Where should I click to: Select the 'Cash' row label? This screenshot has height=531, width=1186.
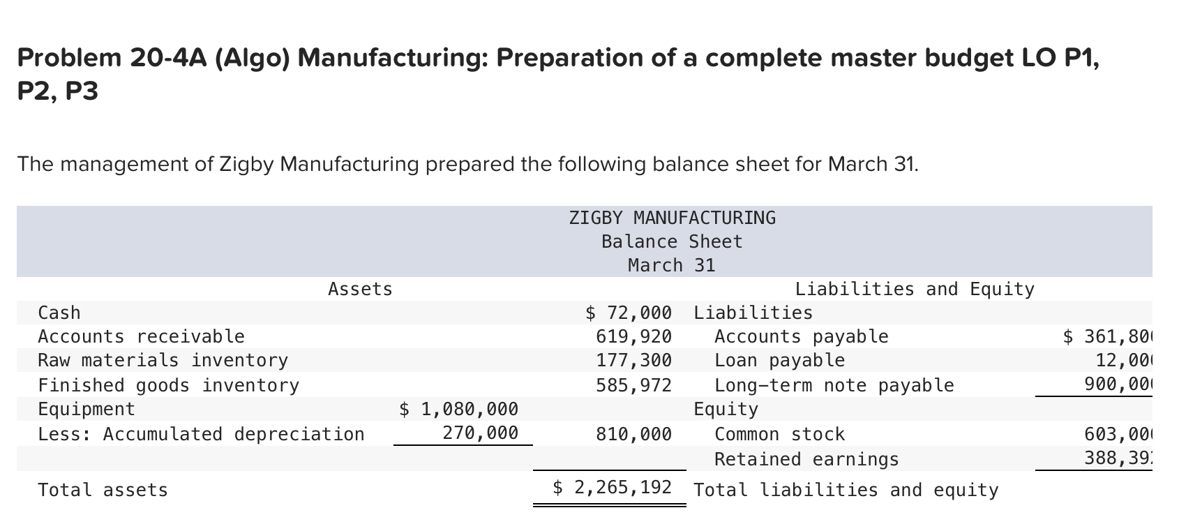click(59, 313)
